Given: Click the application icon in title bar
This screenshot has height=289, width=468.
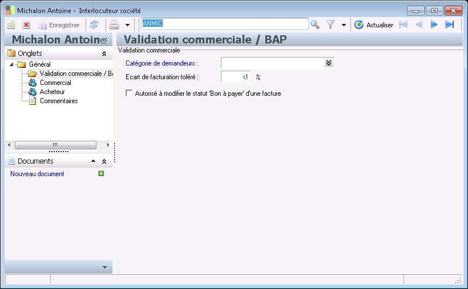Looking at the screenshot, I should point(10,10).
